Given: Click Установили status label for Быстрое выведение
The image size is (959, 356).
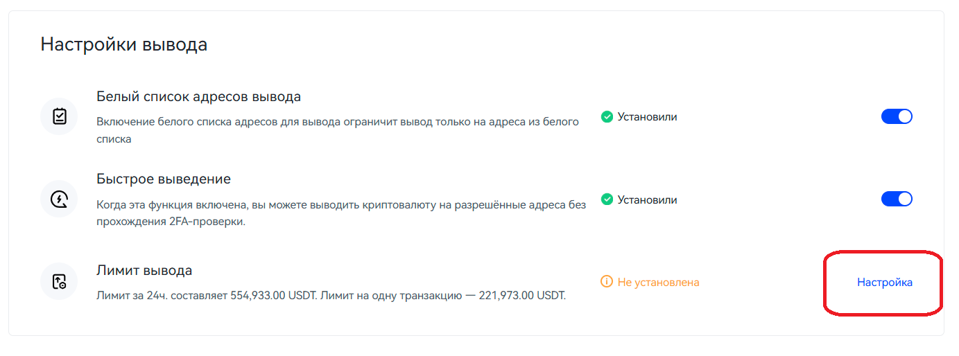Looking at the screenshot, I should [647, 200].
